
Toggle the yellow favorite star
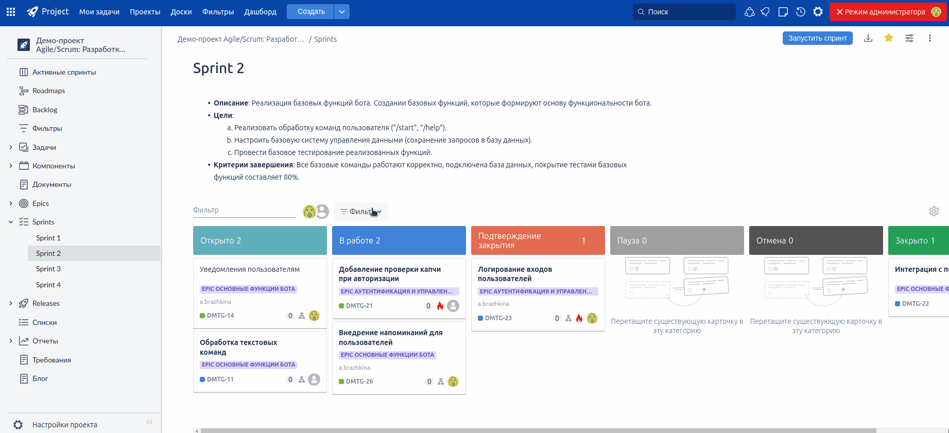889,38
